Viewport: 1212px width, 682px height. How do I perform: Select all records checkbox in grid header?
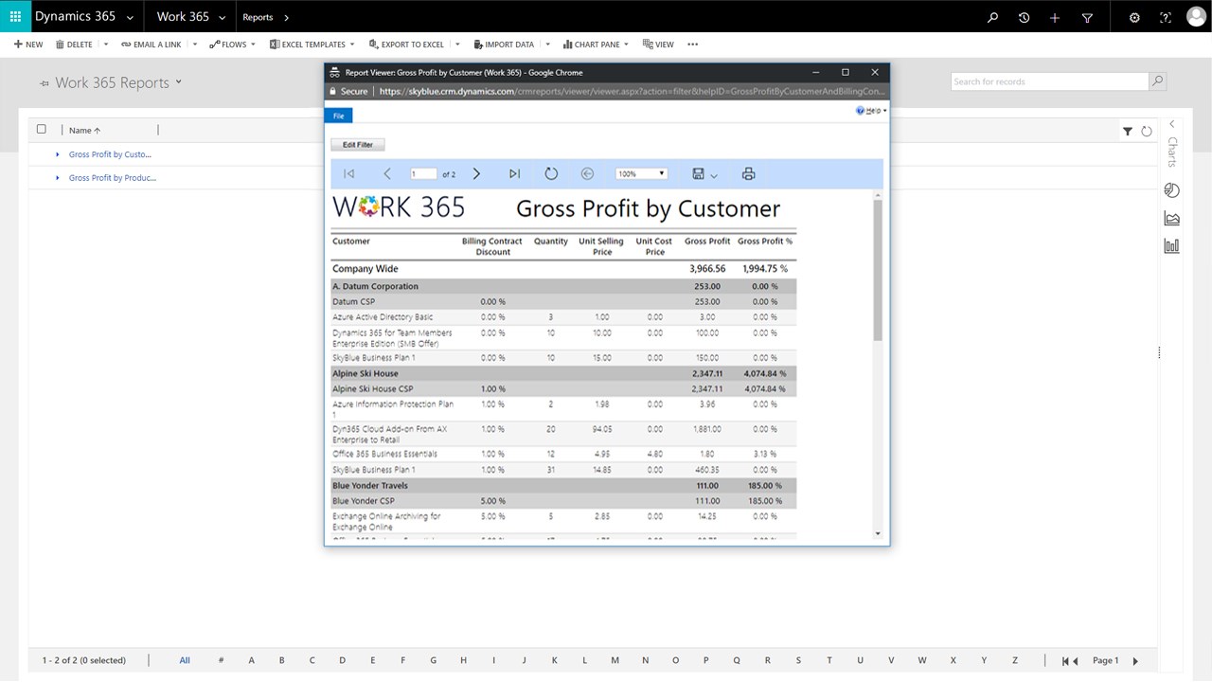tap(42, 130)
